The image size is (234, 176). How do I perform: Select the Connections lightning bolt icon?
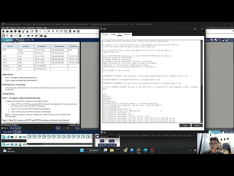[16, 137]
